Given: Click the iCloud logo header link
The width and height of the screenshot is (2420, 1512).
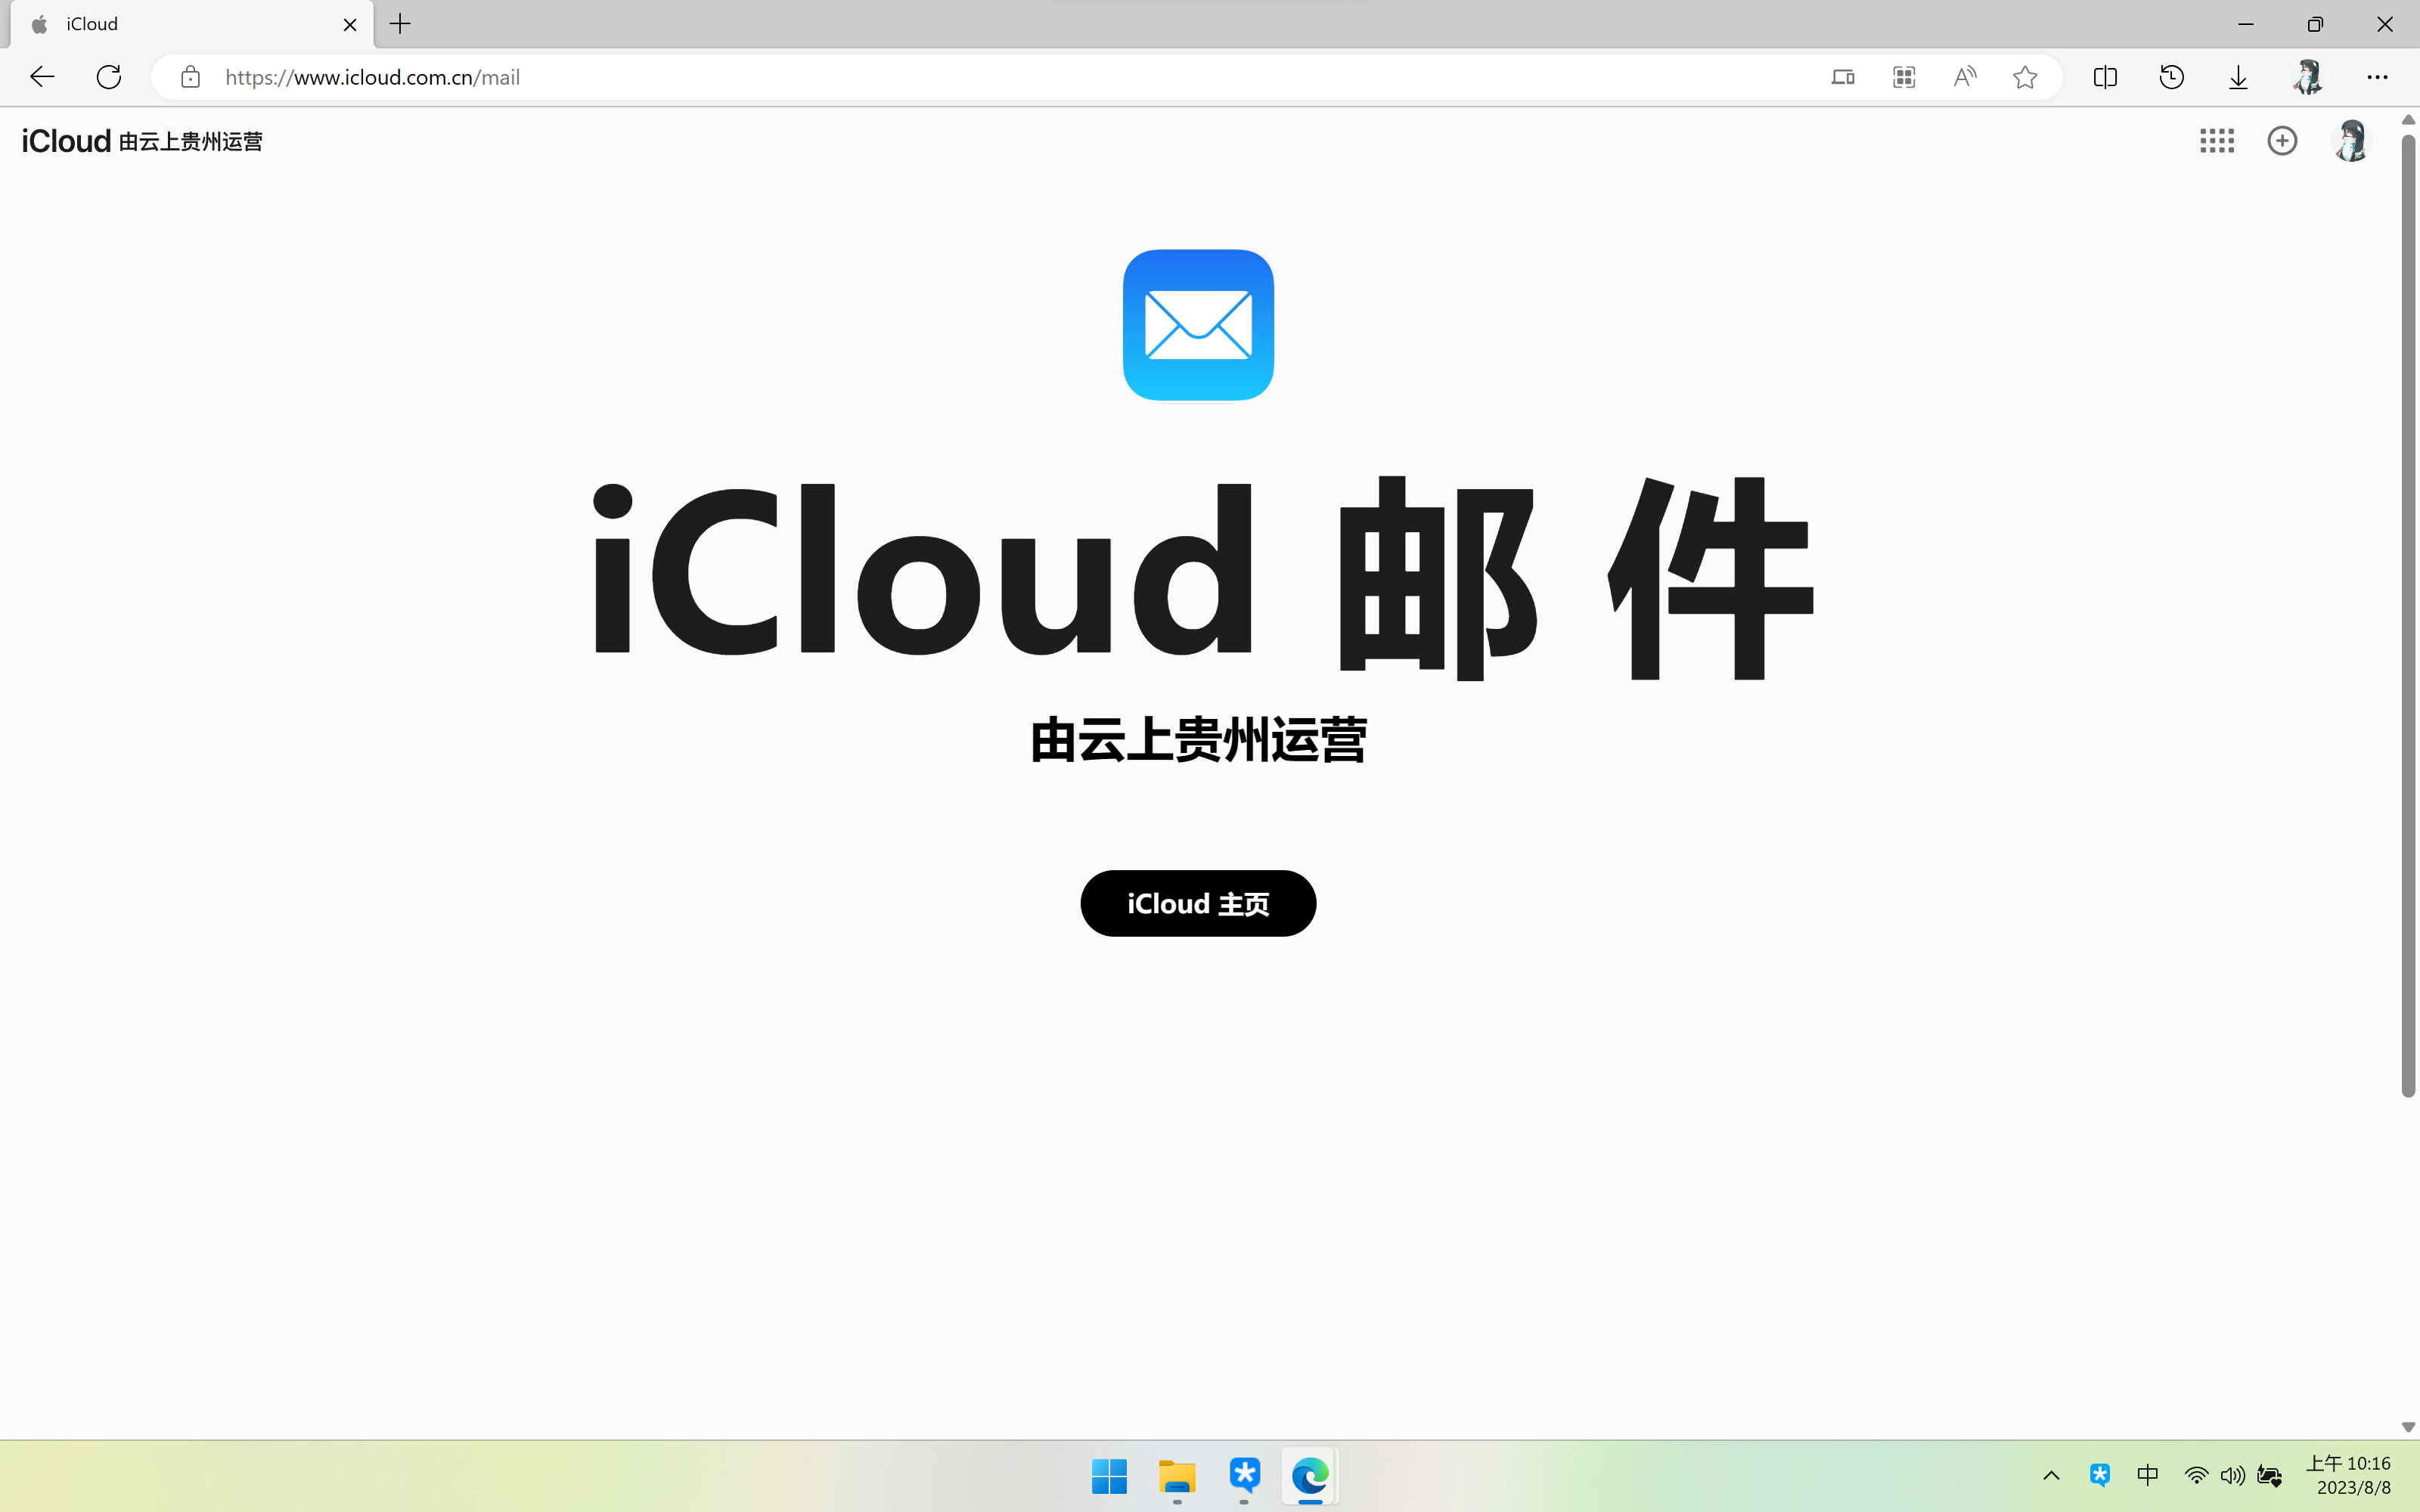Looking at the screenshot, I should pyautogui.click(x=66, y=141).
